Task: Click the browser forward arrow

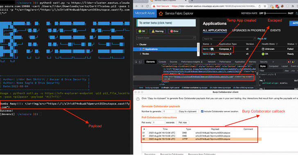Action: coord(142,6)
